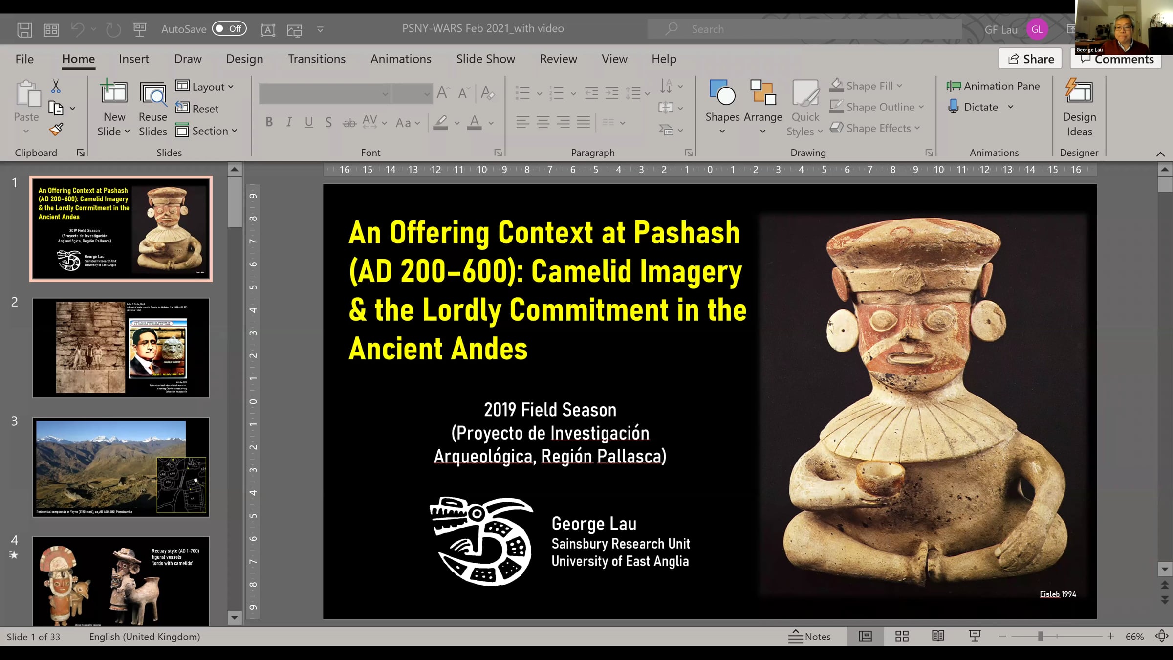This screenshot has height=660, width=1173.
Task: Switch to Reading View in status bar
Action: pyautogui.click(x=938, y=636)
